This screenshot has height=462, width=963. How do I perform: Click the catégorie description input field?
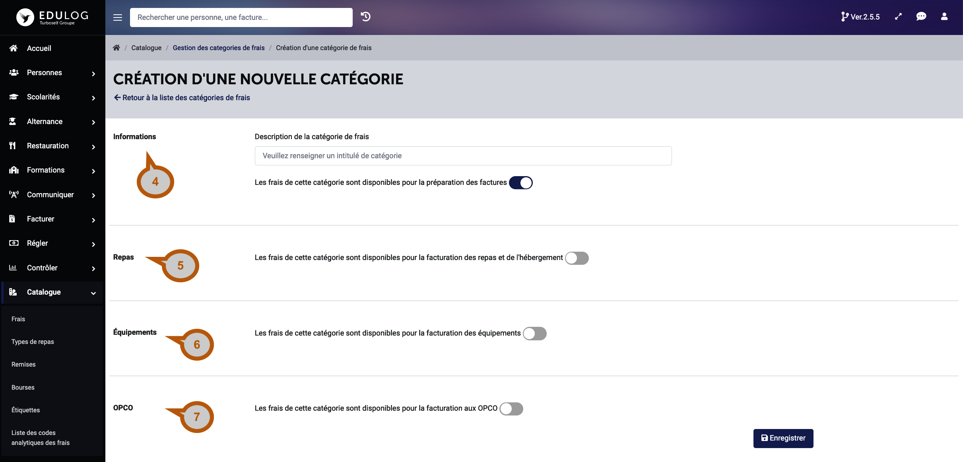[x=462, y=155]
